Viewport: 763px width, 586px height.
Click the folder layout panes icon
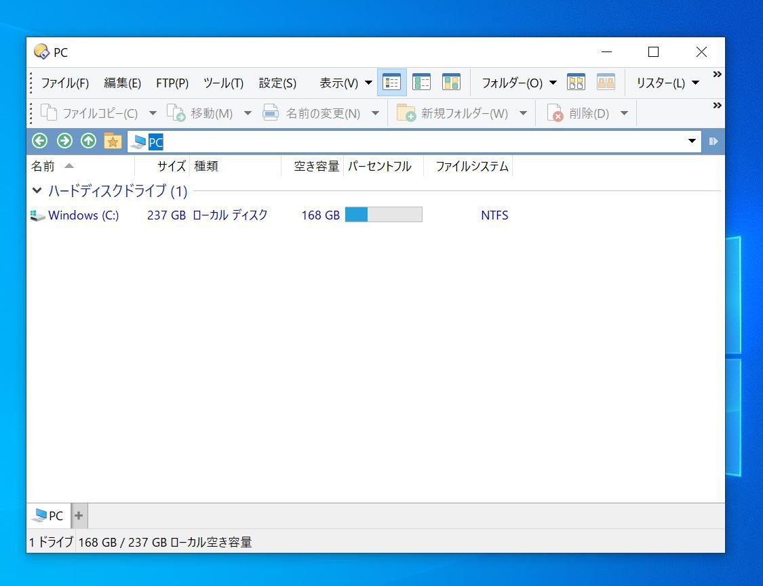tap(576, 83)
